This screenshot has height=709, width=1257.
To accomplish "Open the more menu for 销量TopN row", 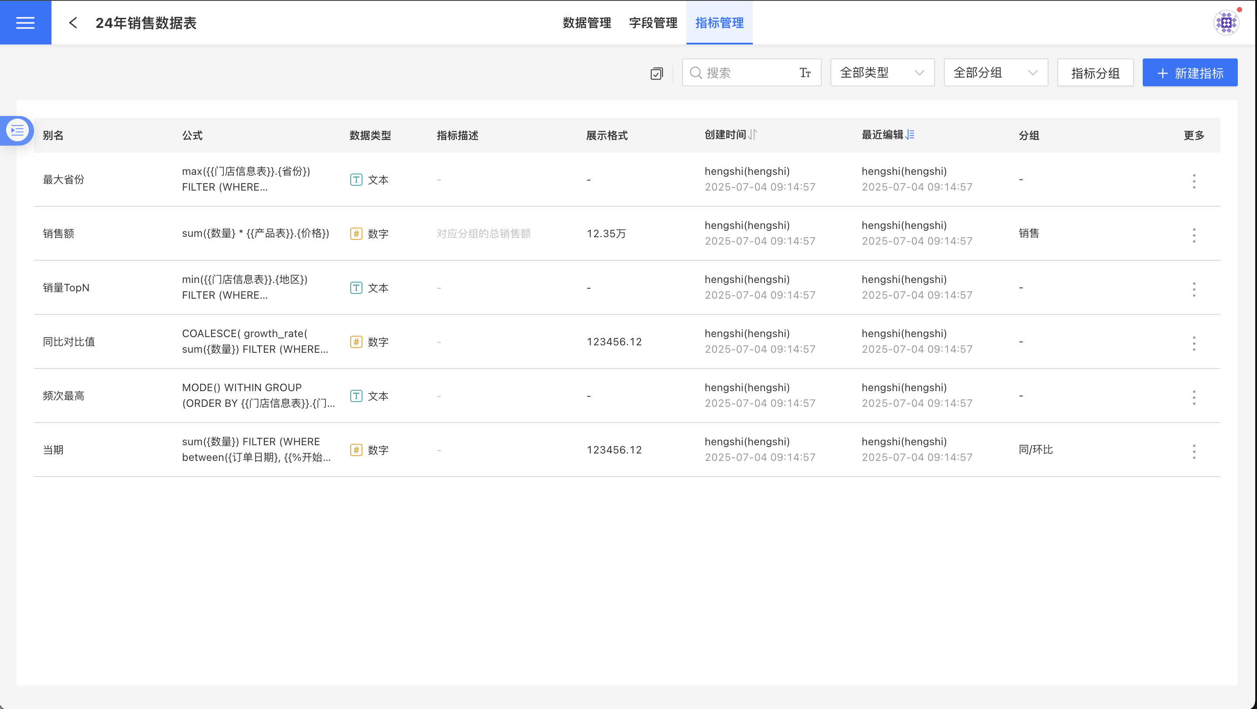I will (x=1194, y=290).
